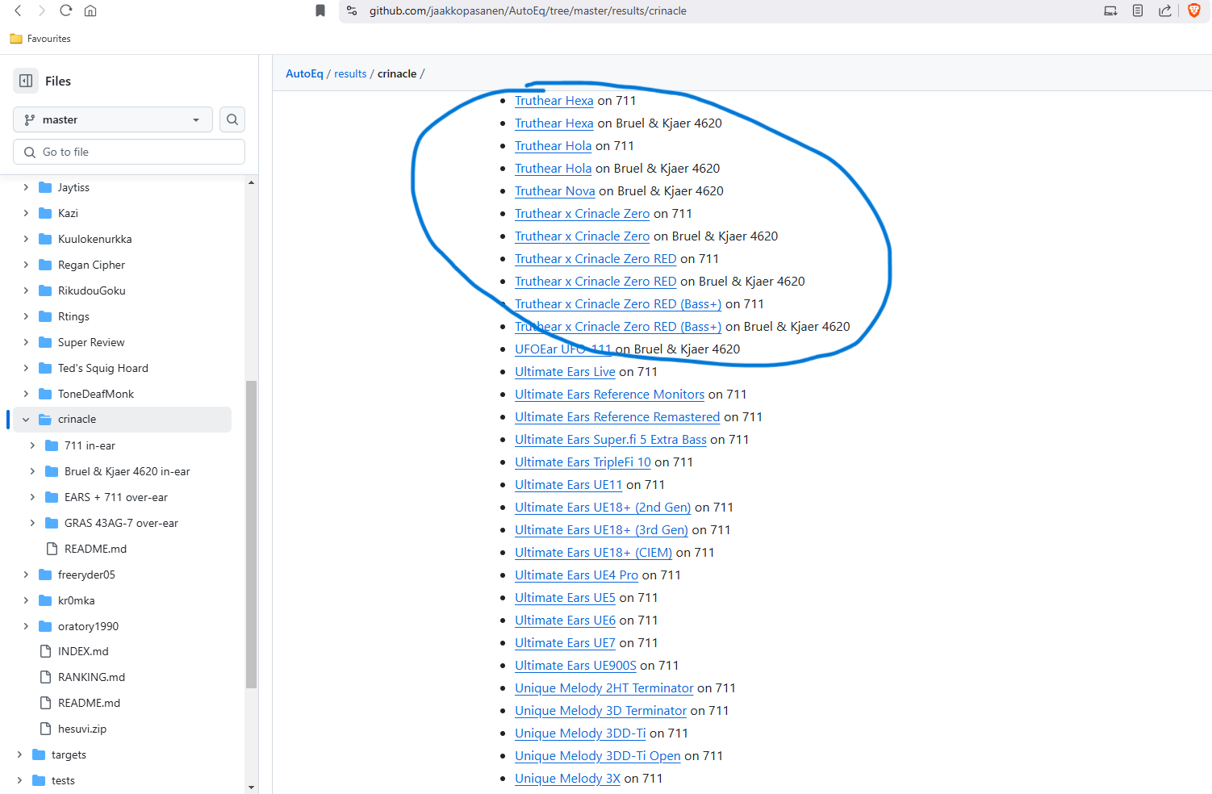
Task: Reload the page with refresh icon
Action: (x=66, y=10)
